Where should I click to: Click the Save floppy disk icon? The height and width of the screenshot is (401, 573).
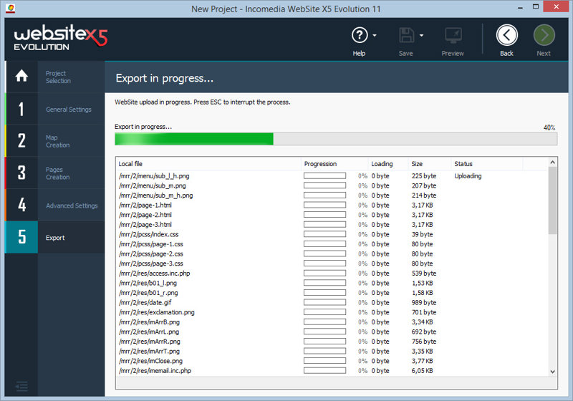407,36
